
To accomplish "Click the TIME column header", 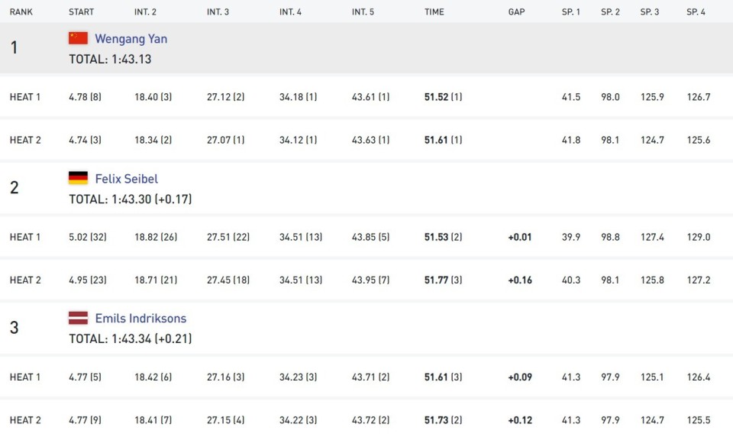I will [x=434, y=12].
